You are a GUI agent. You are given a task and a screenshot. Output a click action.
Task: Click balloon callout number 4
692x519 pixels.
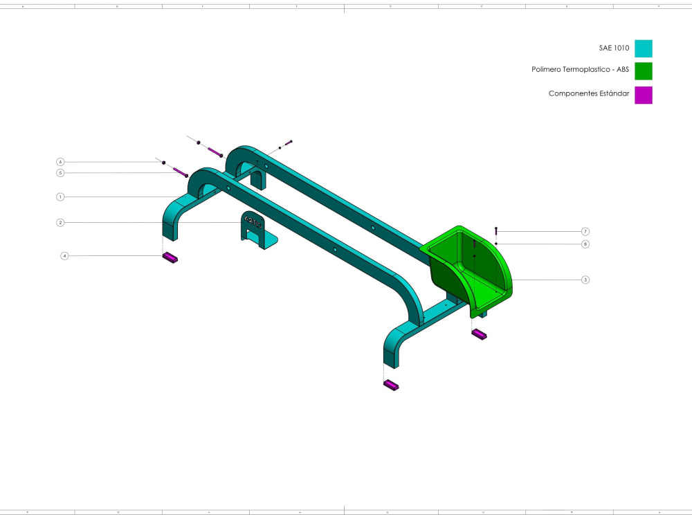[x=64, y=255]
